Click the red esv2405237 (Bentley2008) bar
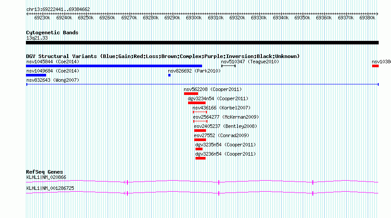 (200, 131)
